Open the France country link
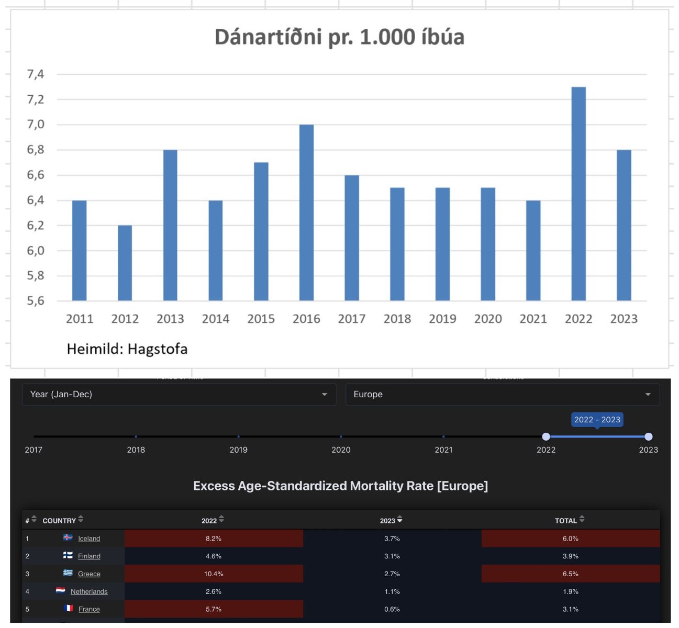This screenshot has height=628, width=679. pyautogui.click(x=89, y=610)
